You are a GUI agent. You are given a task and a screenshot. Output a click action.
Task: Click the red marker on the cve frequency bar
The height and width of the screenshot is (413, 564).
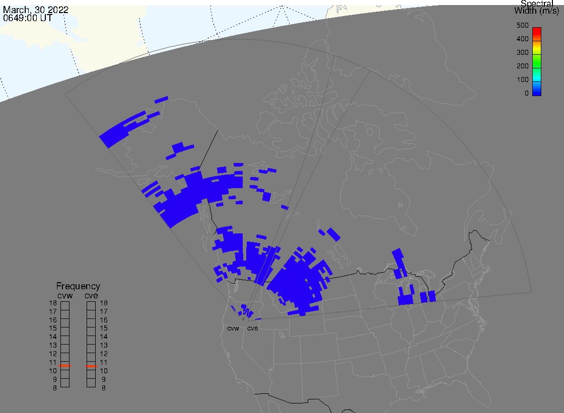coord(91,366)
